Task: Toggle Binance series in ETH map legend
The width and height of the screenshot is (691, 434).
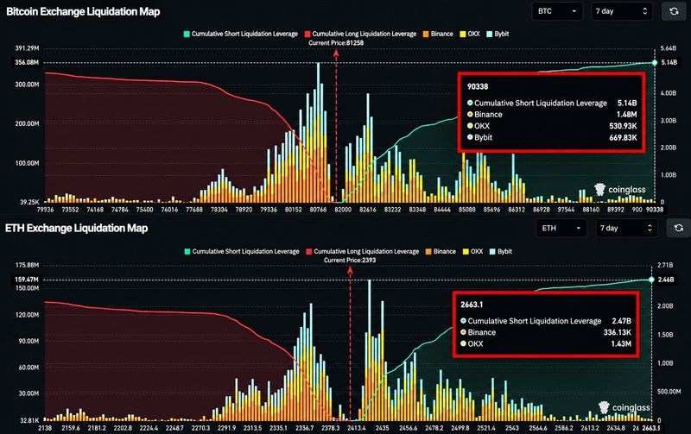Action: coord(441,251)
